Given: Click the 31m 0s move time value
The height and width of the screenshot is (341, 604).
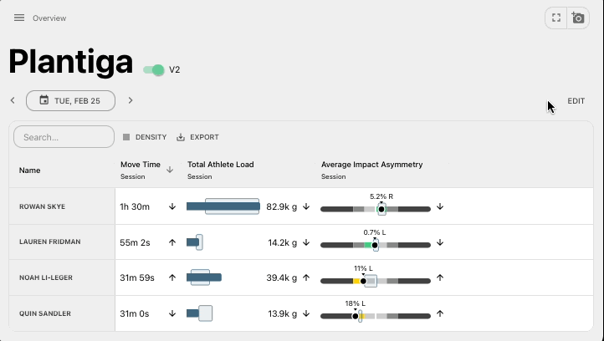Looking at the screenshot, I should [x=135, y=313].
